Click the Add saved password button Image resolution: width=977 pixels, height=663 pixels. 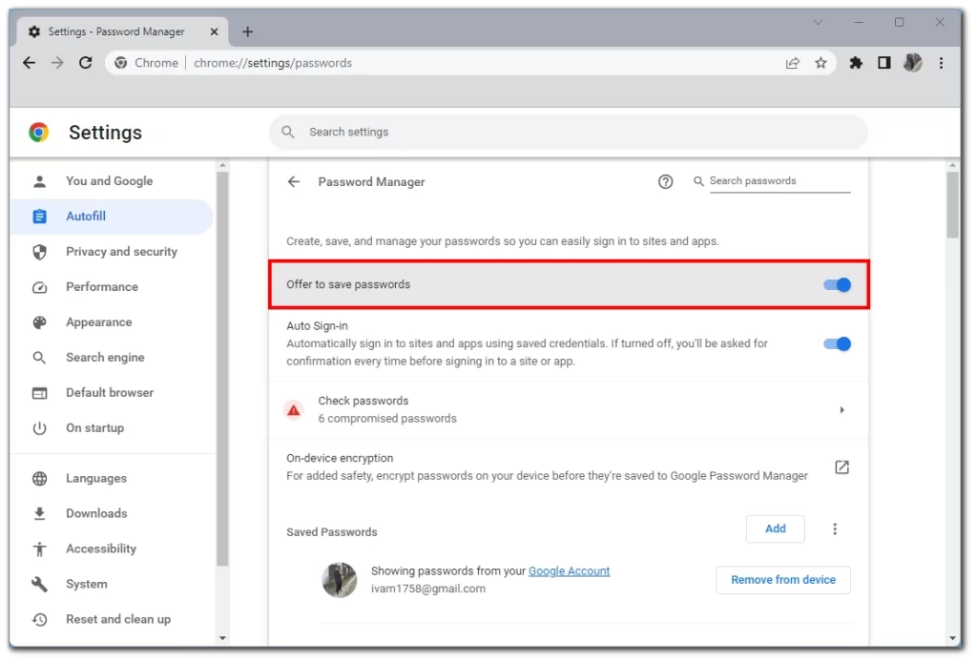[x=776, y=529]
